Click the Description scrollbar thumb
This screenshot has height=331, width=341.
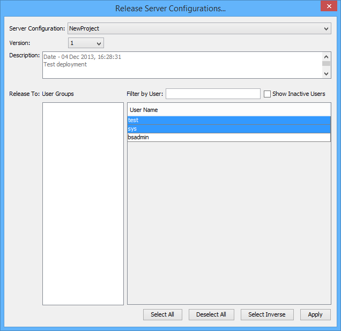click(326, 64)
